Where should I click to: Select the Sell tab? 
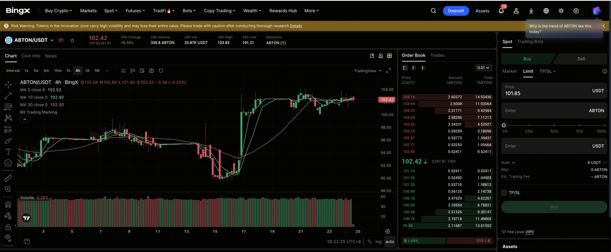click(x=581, y=59)
